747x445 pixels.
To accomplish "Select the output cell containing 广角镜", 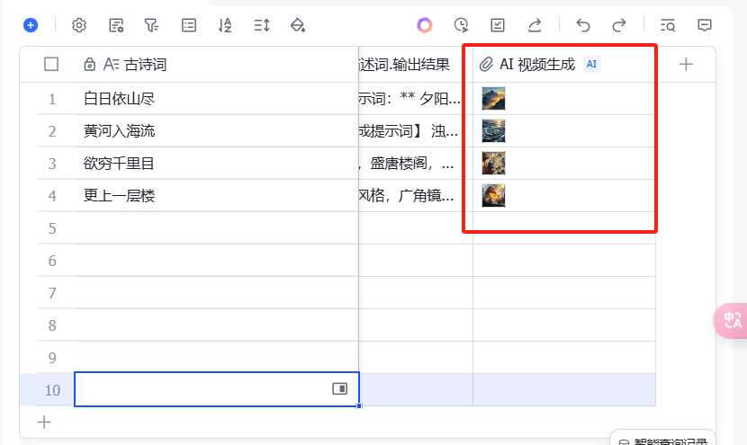I will 416,196.
